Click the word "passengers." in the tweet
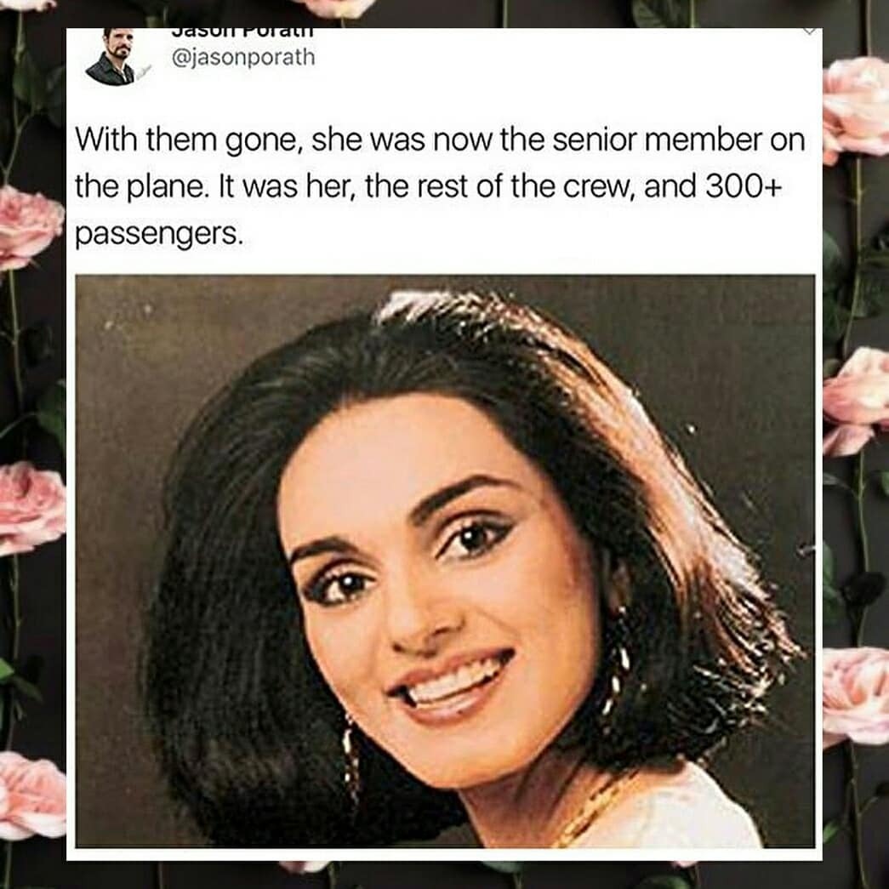The width and height of the screenshot is (889, 889). coord(159,235)
